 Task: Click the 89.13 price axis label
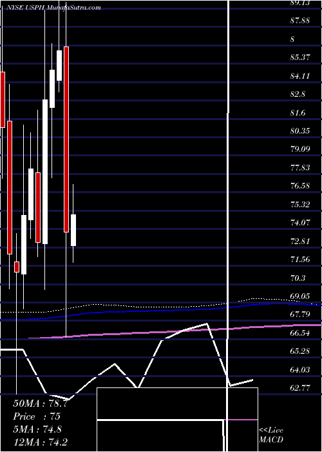(299, 3)
